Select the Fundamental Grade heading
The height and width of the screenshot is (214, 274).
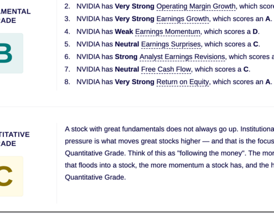(x=15, y=16)
